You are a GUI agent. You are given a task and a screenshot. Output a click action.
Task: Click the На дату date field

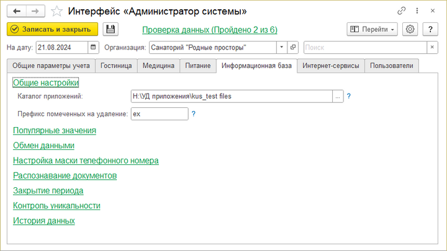(62, 48)
